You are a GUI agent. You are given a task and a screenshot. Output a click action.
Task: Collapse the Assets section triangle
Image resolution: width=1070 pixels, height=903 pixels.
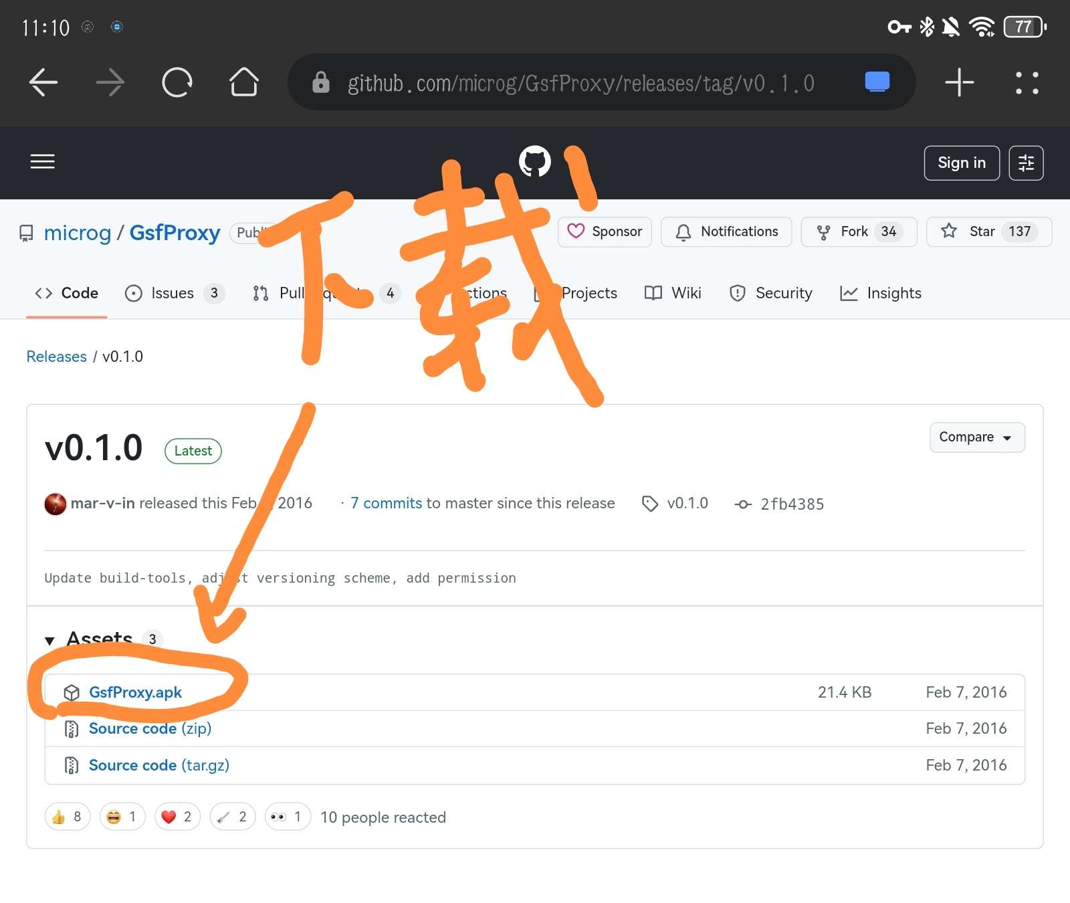click(49, 640)
